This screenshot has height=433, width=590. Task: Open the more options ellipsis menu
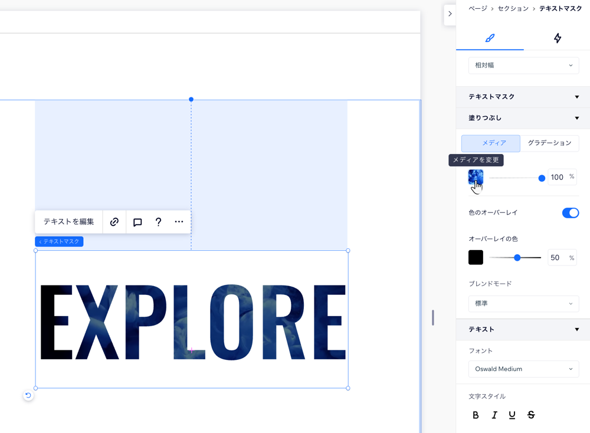(179, 222)
